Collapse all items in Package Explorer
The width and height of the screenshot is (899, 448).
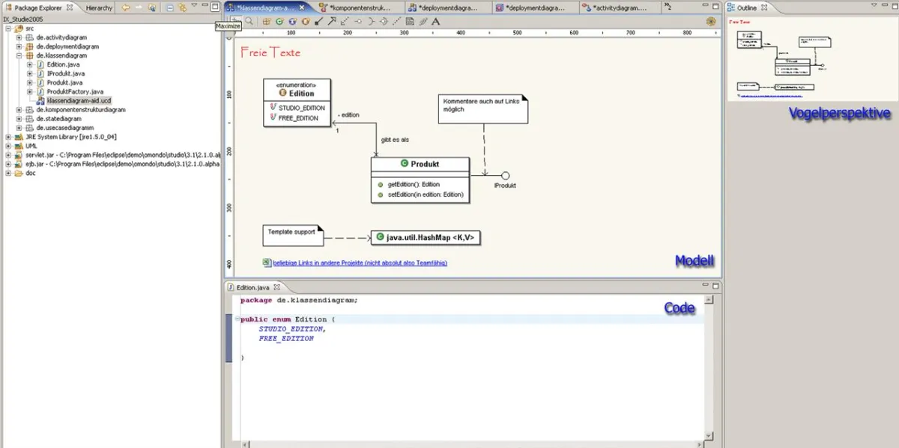pos(169,7)
